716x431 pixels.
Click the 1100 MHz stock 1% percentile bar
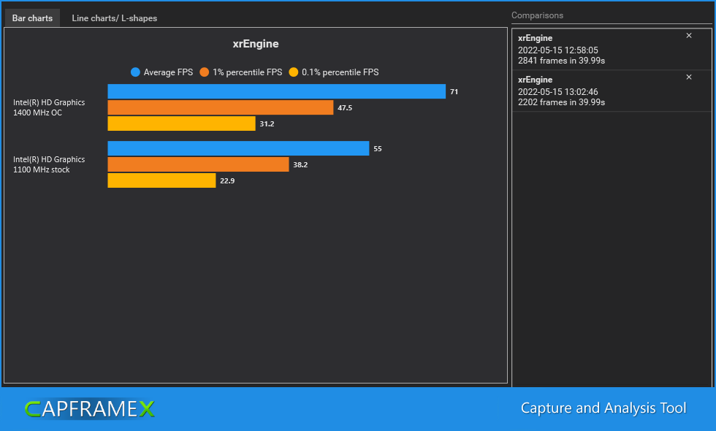(198, 164)
